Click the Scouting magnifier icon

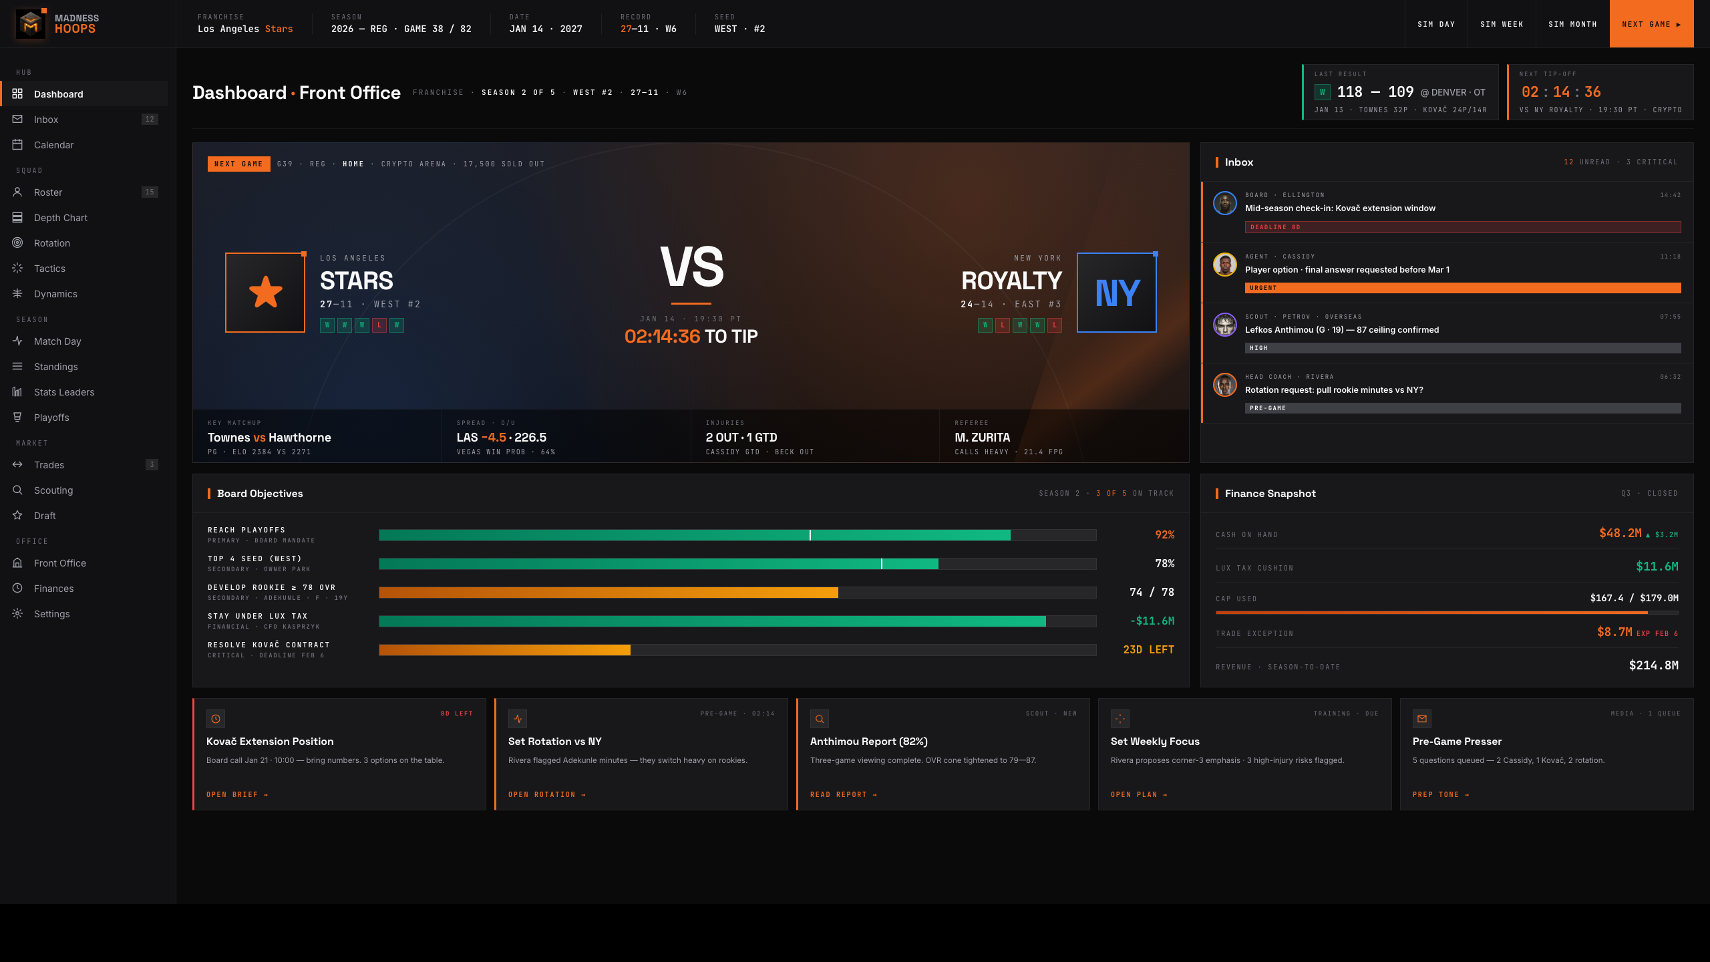coord(17,490)
